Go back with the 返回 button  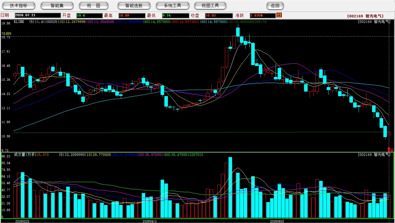275,6
